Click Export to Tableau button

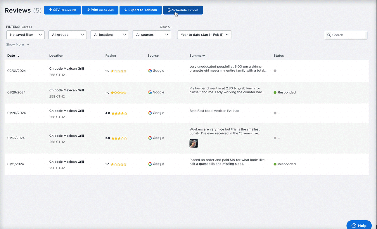(x=141, y=10)
